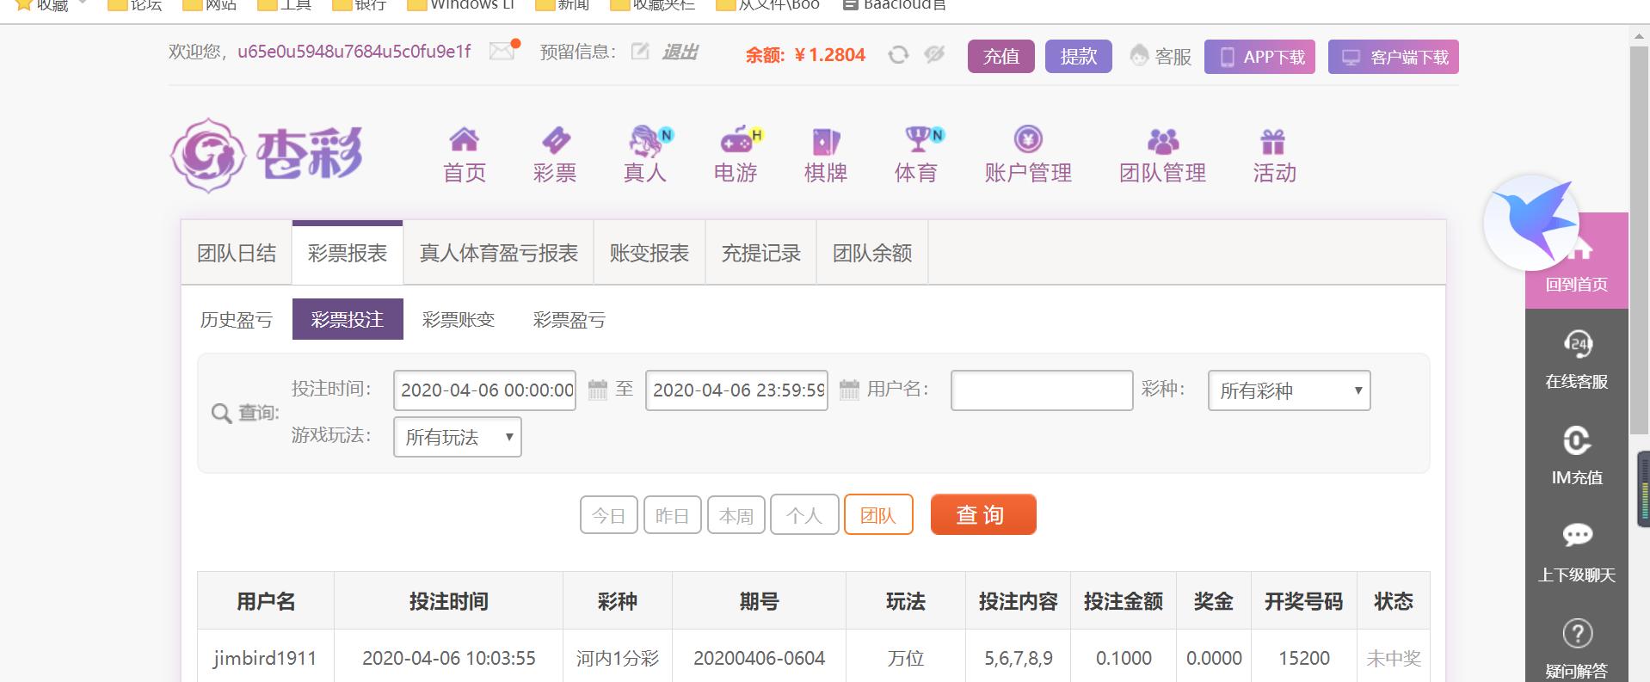
Task: Open 彩票 lottery navigation
Action: (555, 156)
